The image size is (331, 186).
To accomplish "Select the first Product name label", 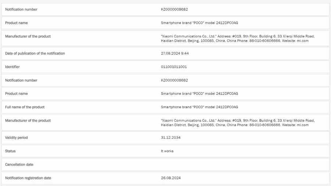I will point(17,23).
